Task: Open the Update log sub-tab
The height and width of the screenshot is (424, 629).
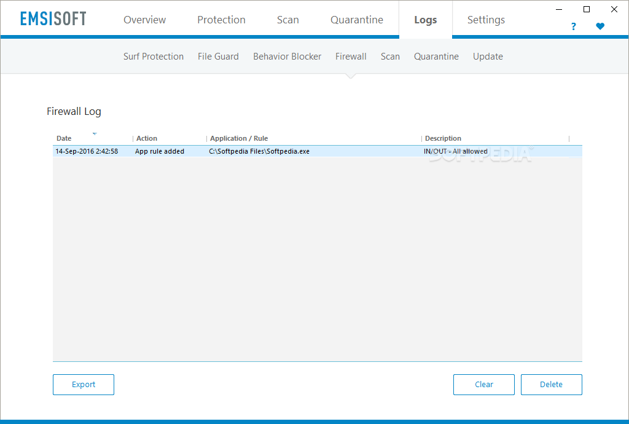Action: 487,57
